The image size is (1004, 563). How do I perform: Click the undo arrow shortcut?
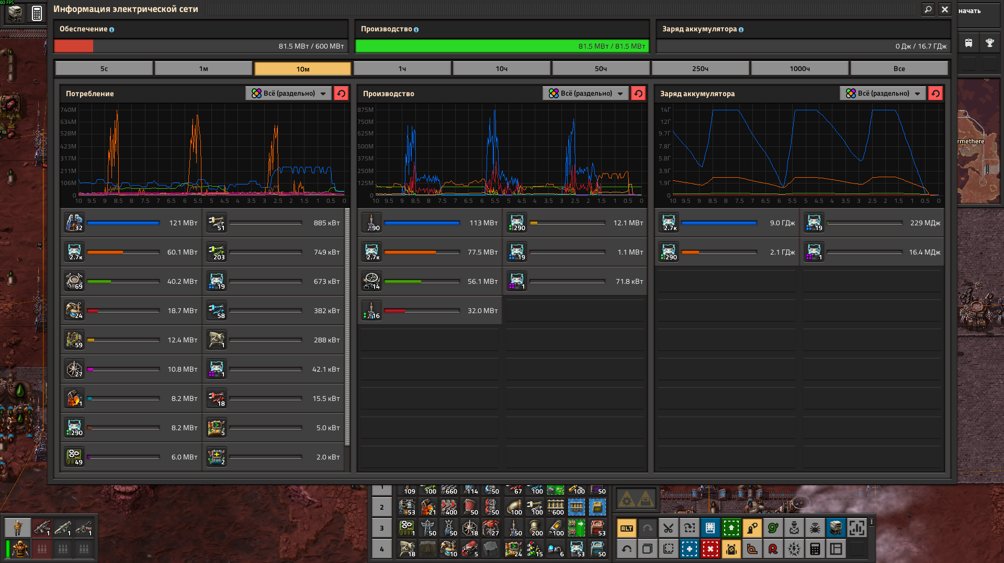(x=626, y=549)
